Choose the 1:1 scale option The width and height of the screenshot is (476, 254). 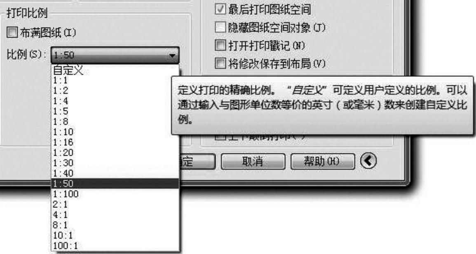(x=115, y=80)
